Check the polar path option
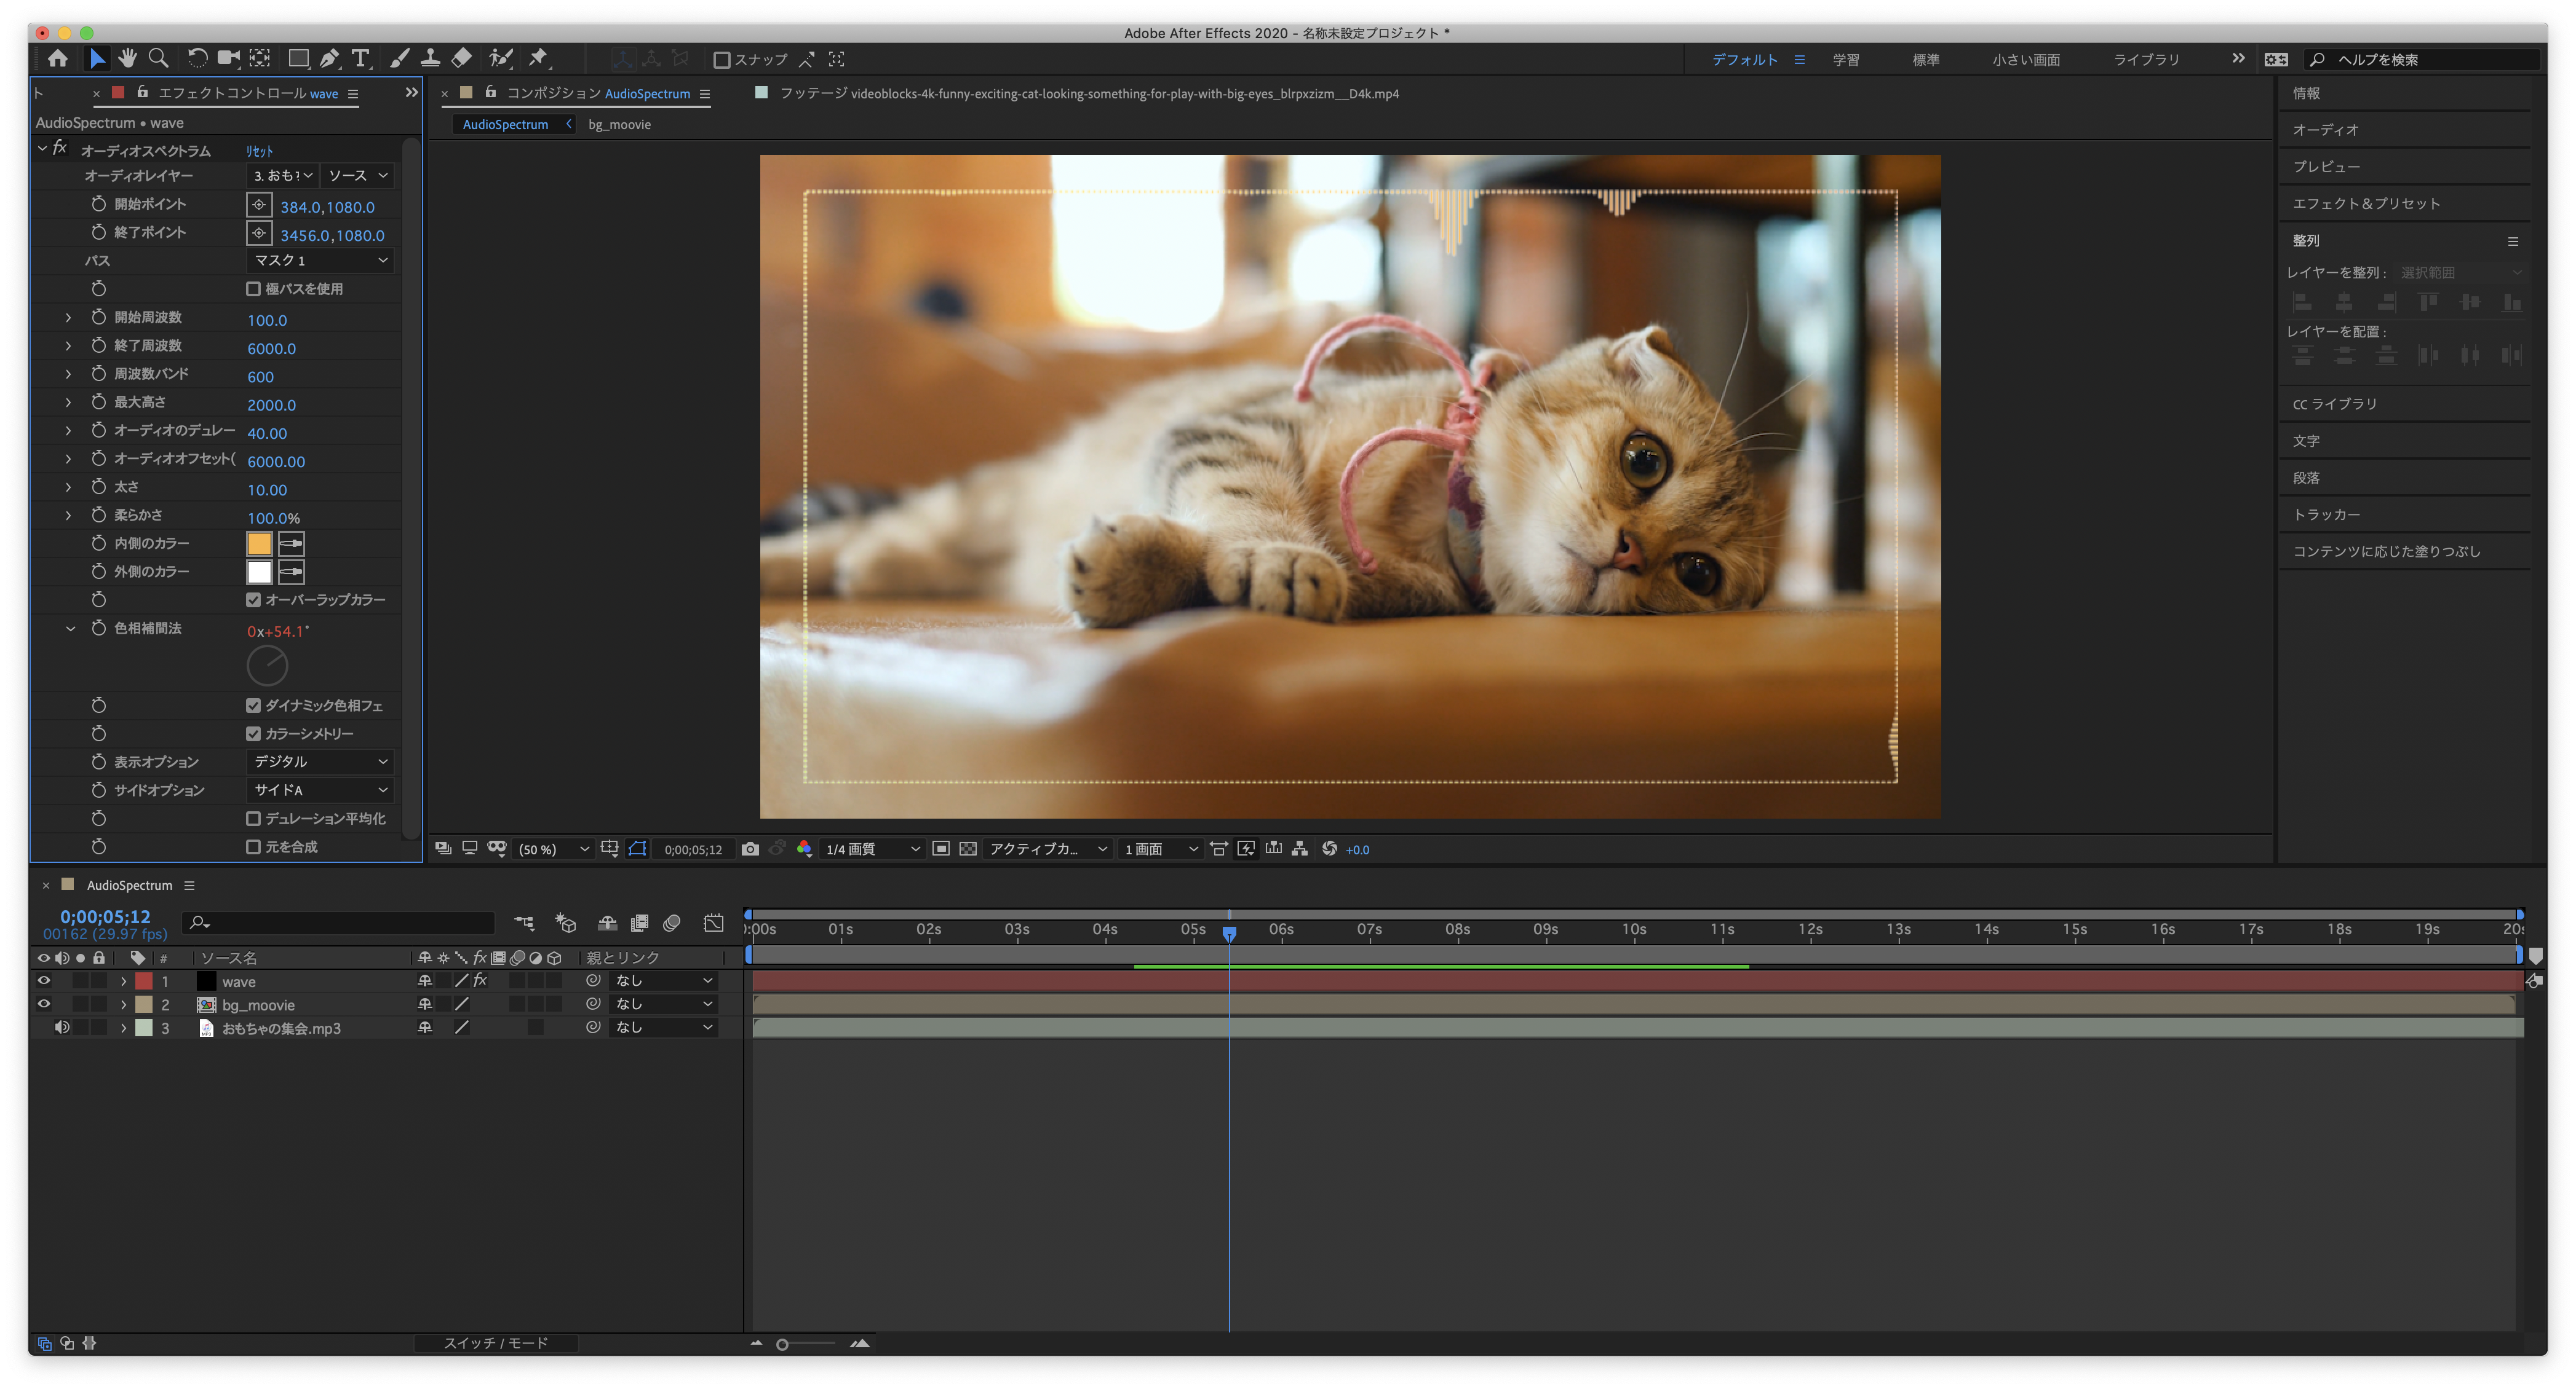The height and width of the screenshot is (1389, 2576). (253, 290)
